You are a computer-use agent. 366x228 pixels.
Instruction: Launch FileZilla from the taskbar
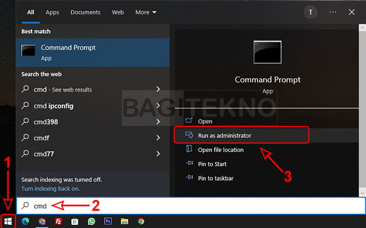click(58, 221)
